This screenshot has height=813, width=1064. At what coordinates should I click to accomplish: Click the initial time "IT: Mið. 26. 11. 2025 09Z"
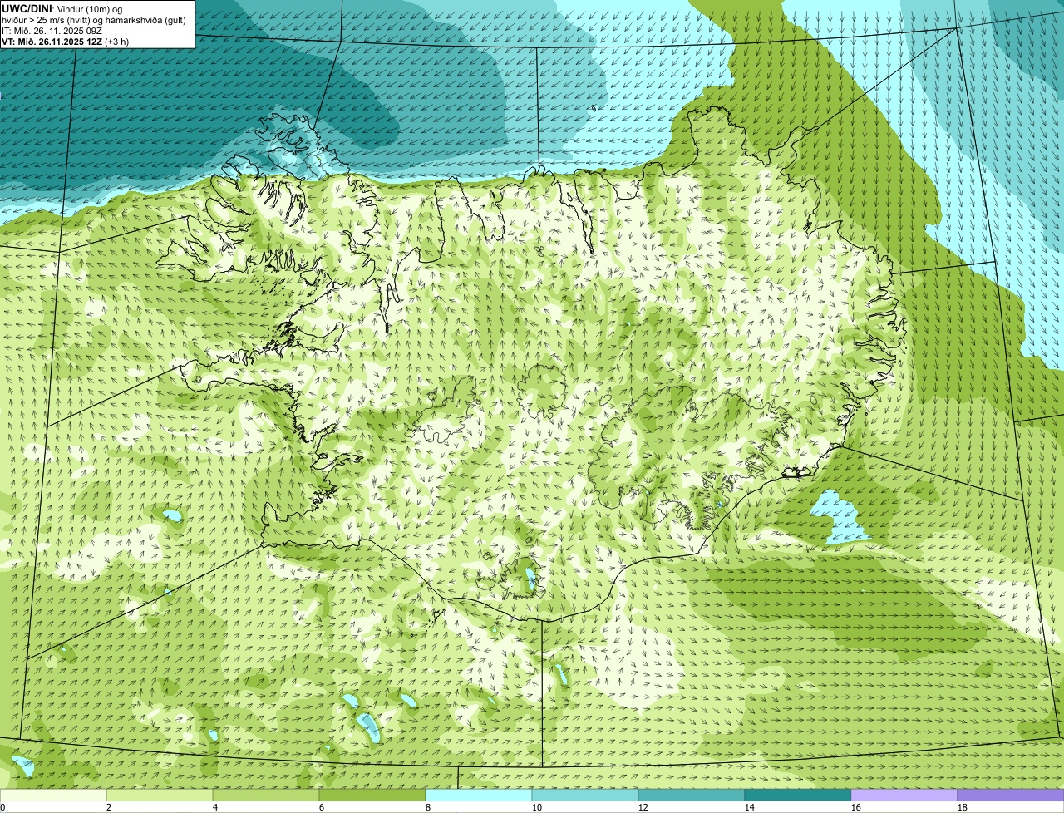52,30
